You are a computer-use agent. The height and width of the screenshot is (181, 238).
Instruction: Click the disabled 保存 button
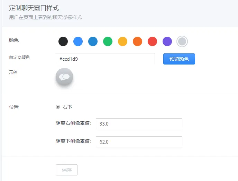click(67, 170)
